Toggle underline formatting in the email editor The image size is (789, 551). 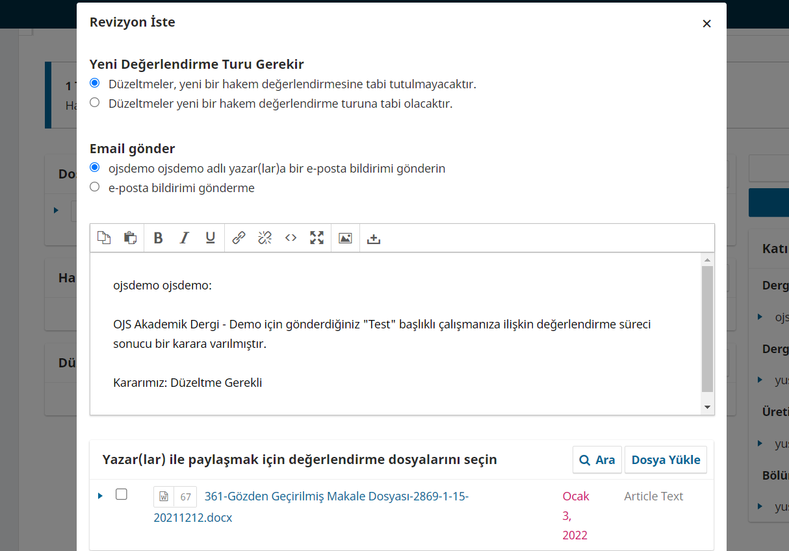coord(210,238)
